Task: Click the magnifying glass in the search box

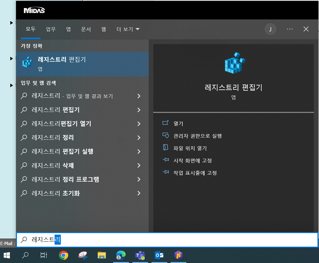Action: coord(24,240)
